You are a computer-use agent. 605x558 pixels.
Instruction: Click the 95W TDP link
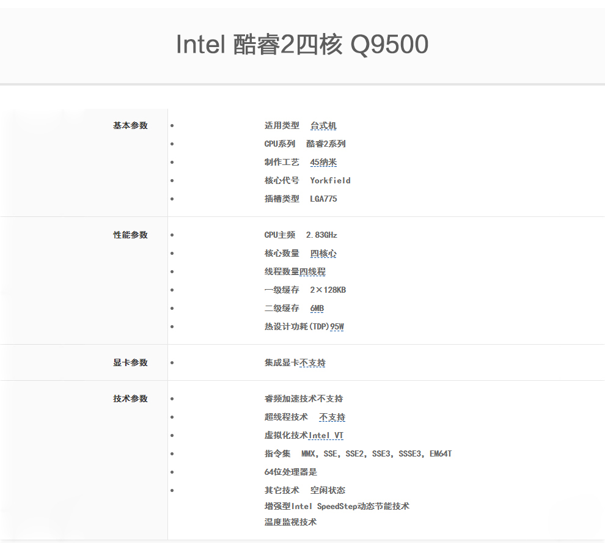[x=337, y=327]
